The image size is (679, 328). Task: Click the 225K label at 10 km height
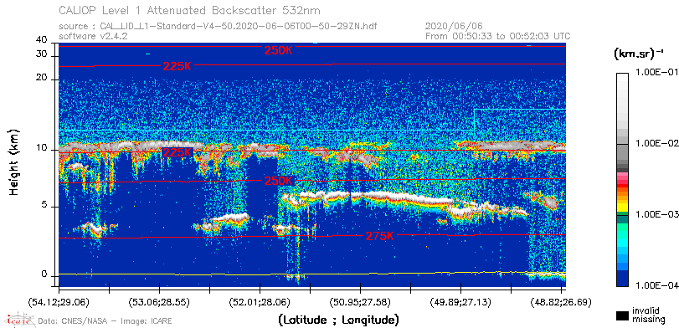tap(177, 152)
